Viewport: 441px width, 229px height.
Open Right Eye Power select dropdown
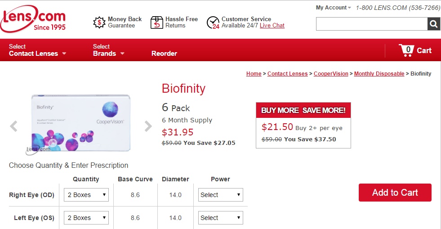[220, 195]
